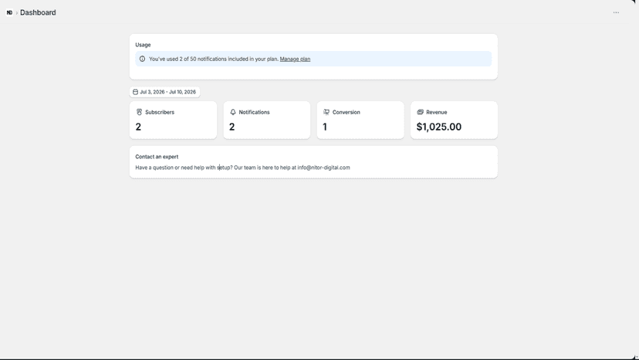Open the Conversion stat card
Viewport: 639px width, 360px height.
360,120
